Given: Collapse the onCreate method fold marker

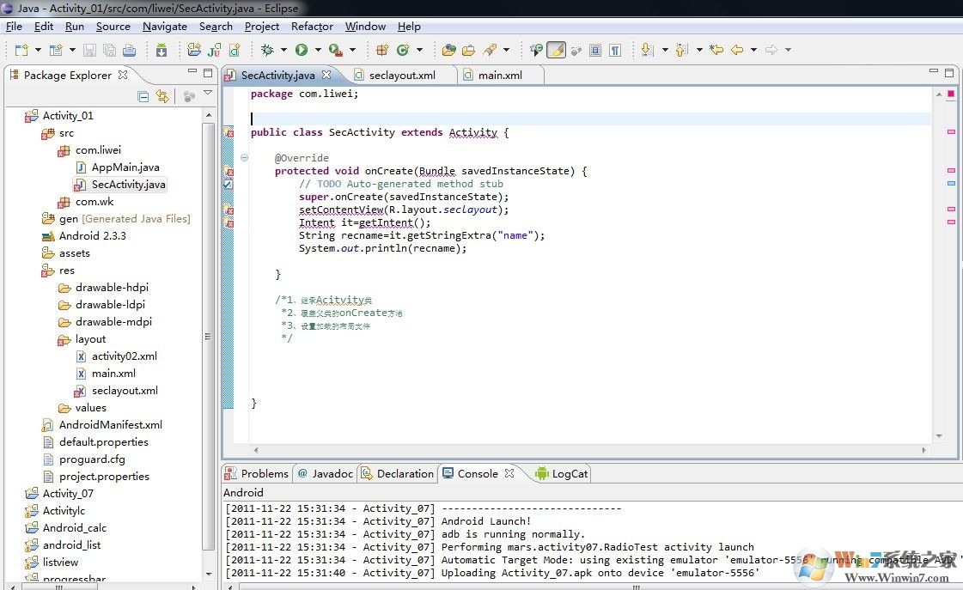Looking at the screenshot, I should point(245,158).
